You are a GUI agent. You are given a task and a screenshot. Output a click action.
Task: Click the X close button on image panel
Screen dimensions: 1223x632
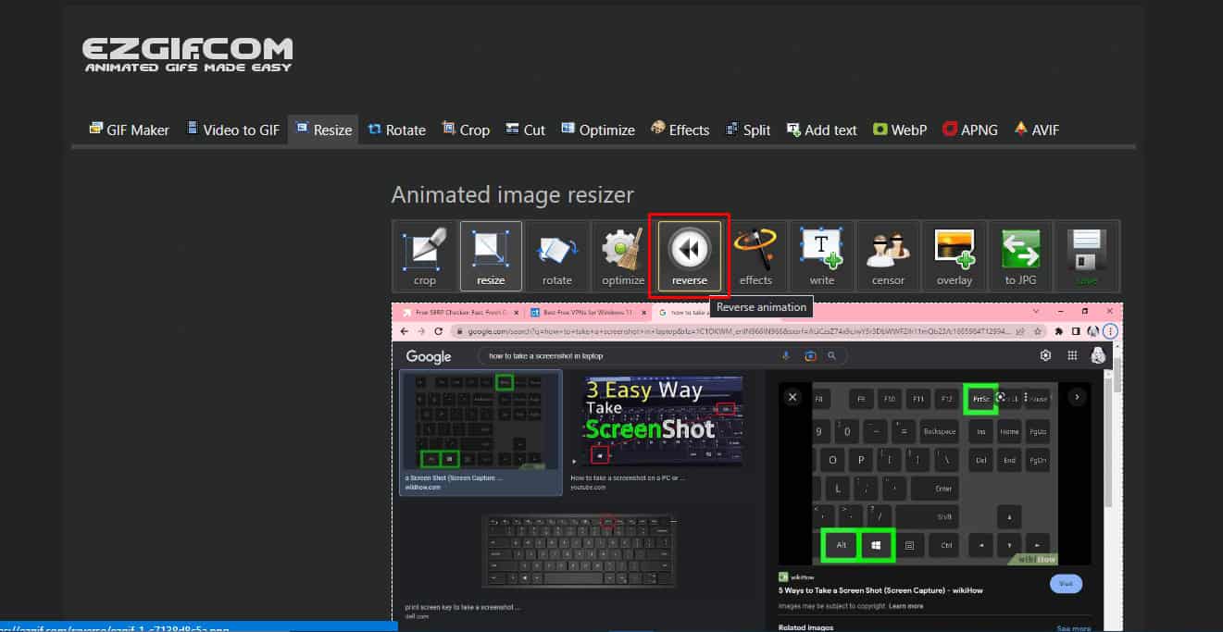point(792,397)
